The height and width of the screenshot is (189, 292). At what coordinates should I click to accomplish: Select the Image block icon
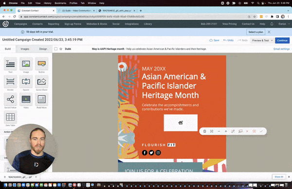coord(26,64)
